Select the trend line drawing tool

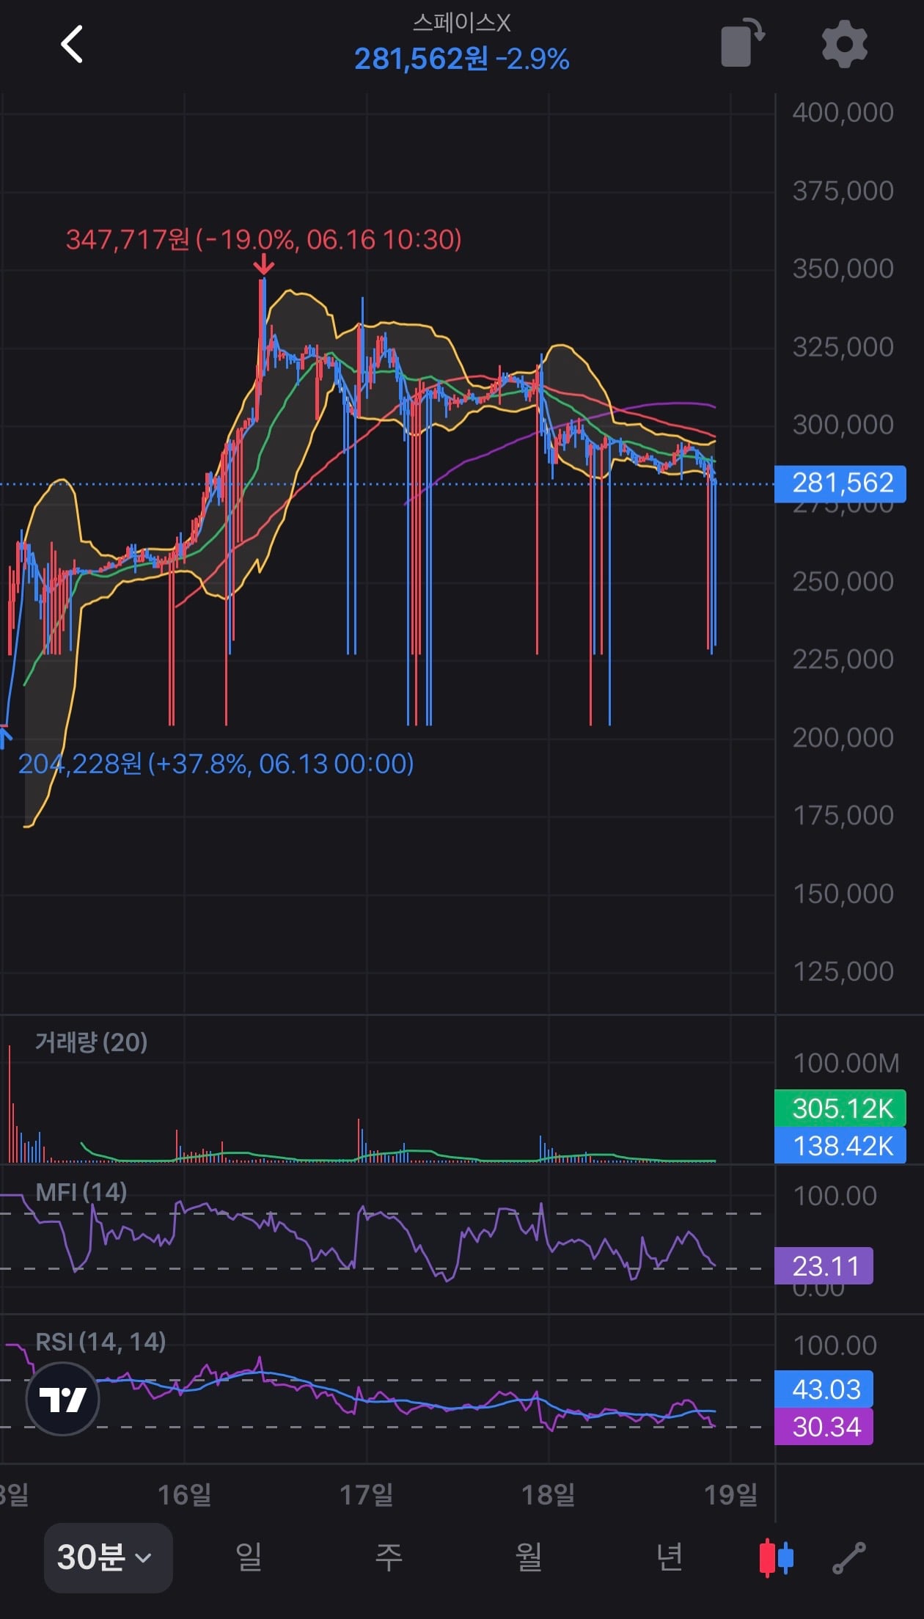point(849,1557)
